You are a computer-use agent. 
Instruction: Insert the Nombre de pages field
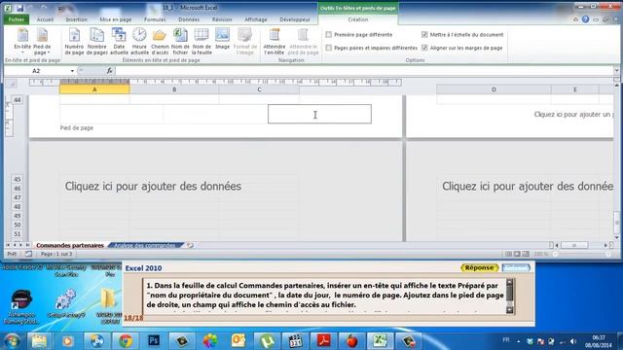point(97,41)
